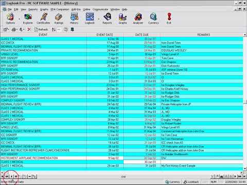
Task: Click the vertical scrollbar up arrow
Action: 245,35
